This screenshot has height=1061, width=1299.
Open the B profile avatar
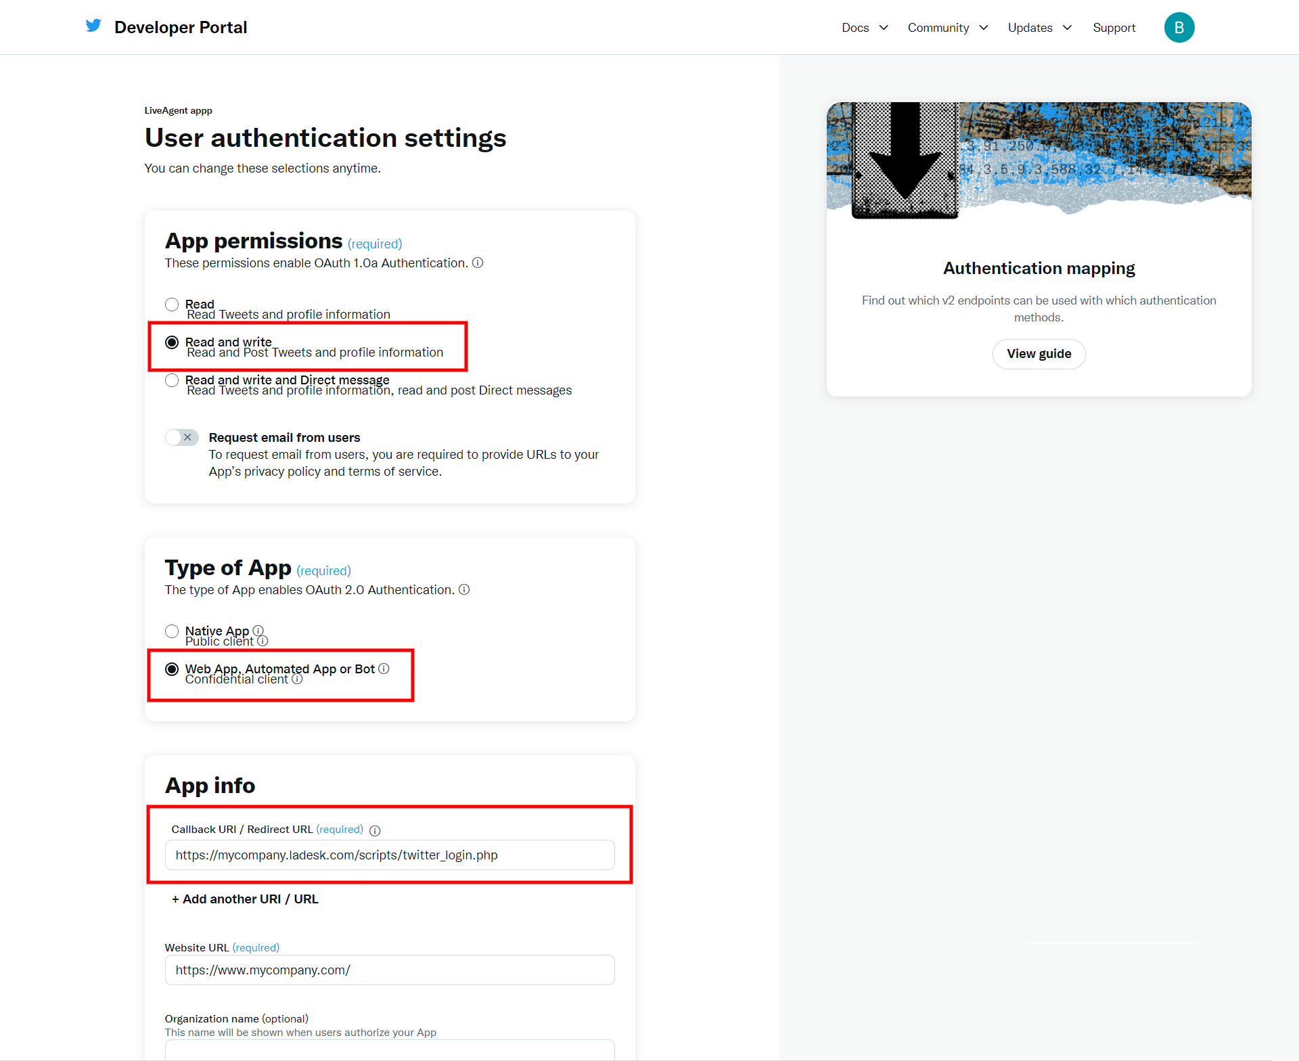[x=1179, y=28]
